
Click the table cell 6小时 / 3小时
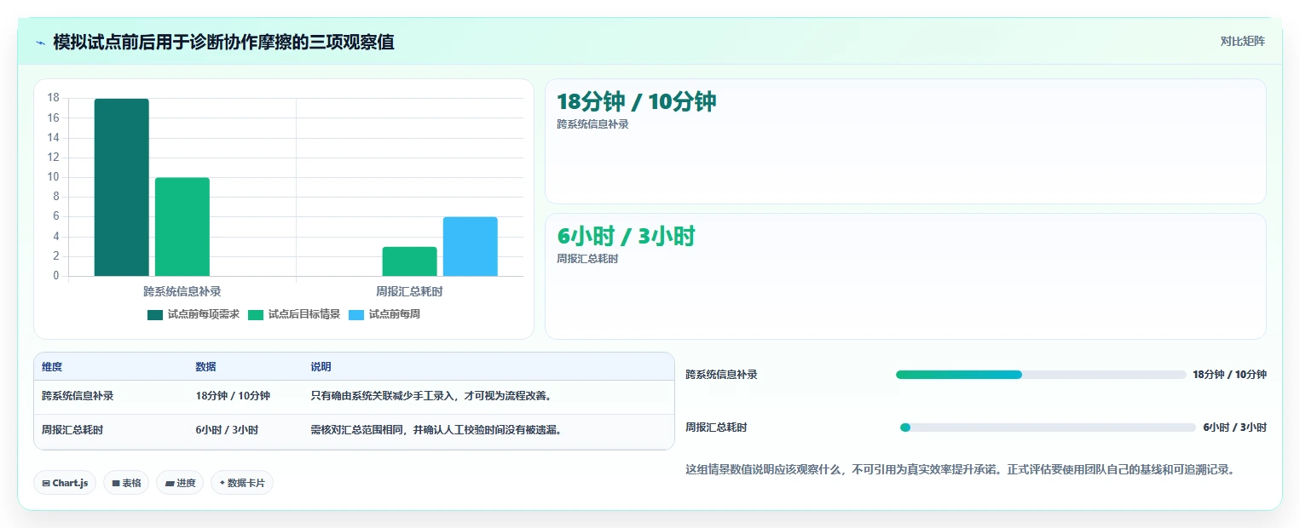pyautogui.click(x=227, y=430)
